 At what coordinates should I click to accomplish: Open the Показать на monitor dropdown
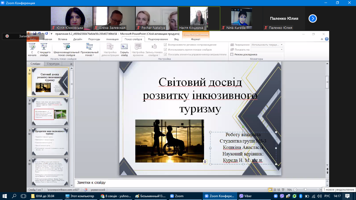267,49
